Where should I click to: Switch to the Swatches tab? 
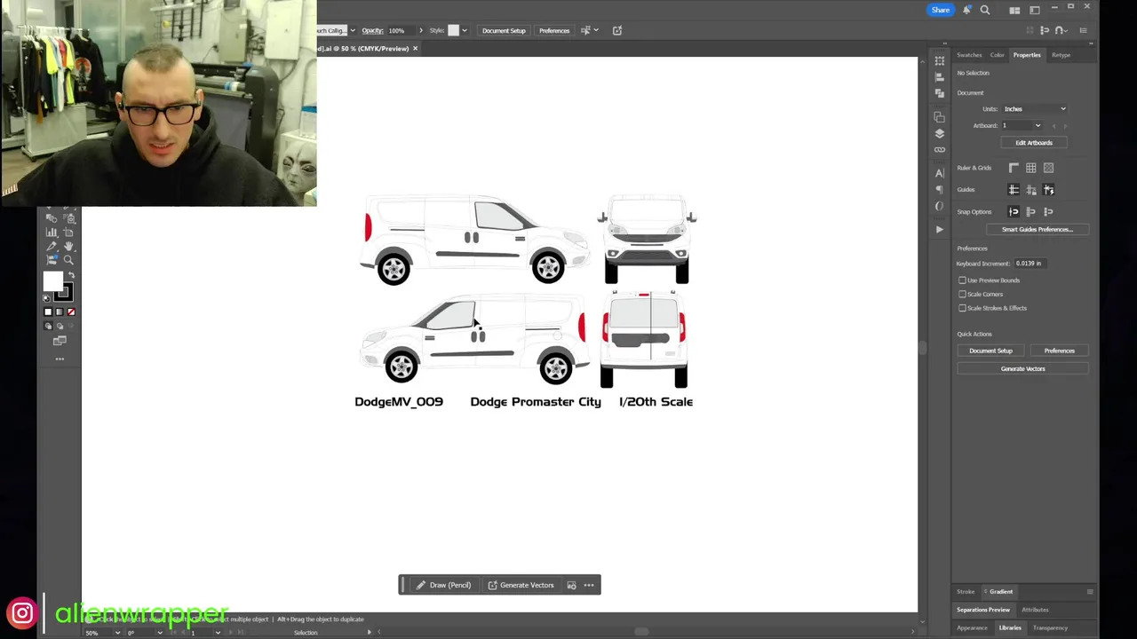click(969, 55)
